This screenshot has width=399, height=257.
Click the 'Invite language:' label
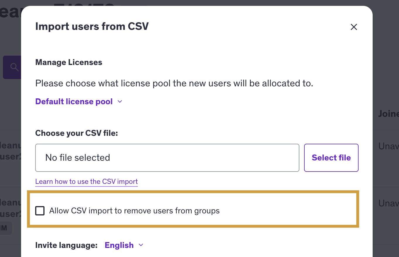[x=66, y=245]
